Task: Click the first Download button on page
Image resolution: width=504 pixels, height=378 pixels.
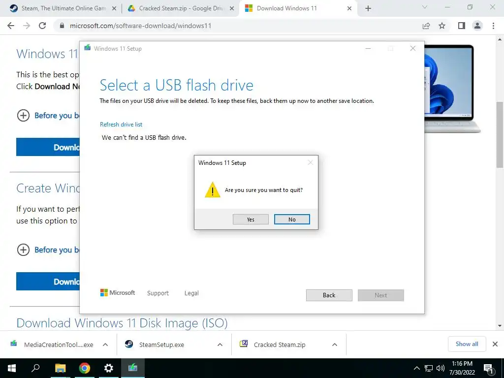Action: pos(48,147)
